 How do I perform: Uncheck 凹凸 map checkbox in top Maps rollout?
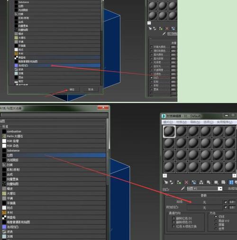152,78
